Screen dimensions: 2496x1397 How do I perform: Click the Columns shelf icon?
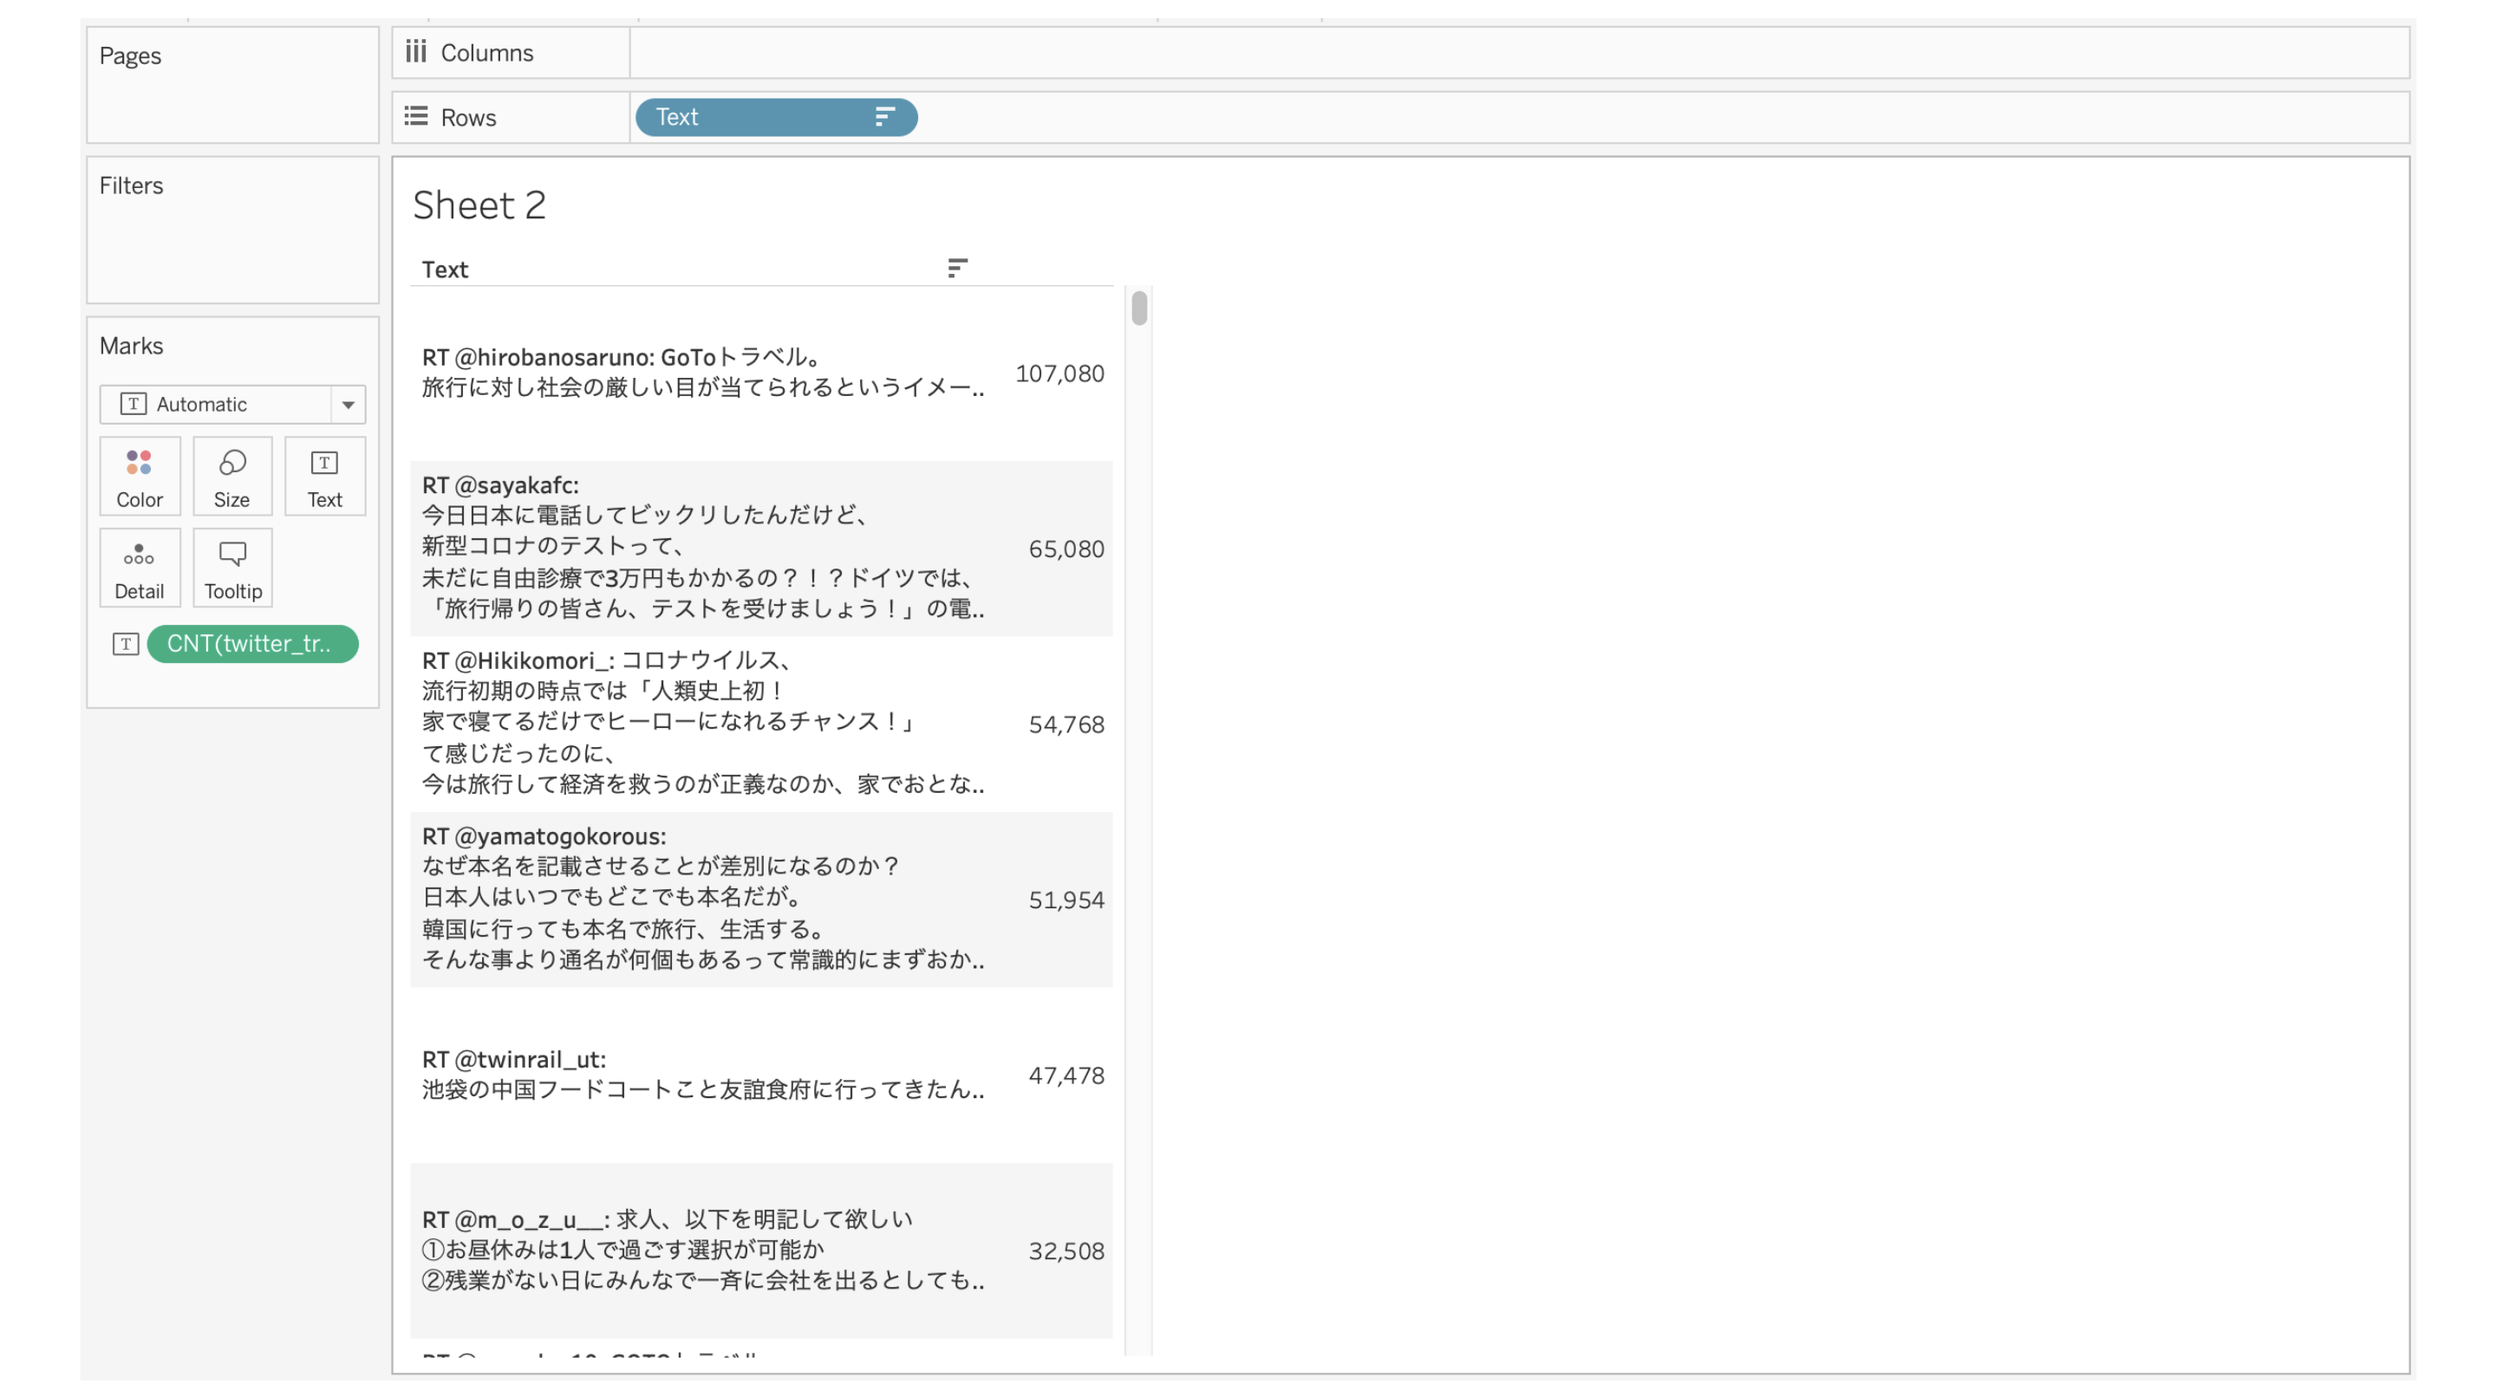417,51
